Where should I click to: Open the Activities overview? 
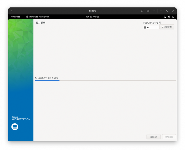(x=15, y=17)
